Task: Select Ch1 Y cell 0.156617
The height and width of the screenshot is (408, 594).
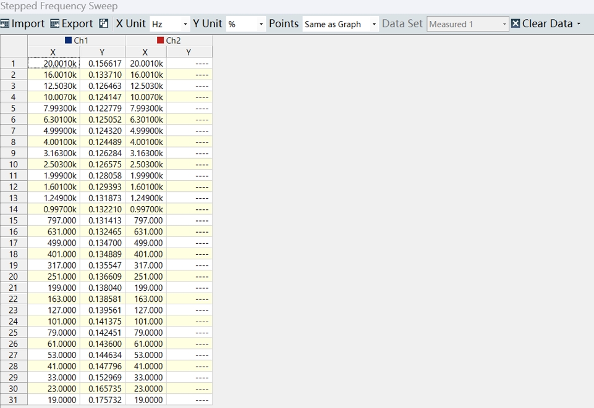Action: [x=103, y=64]
